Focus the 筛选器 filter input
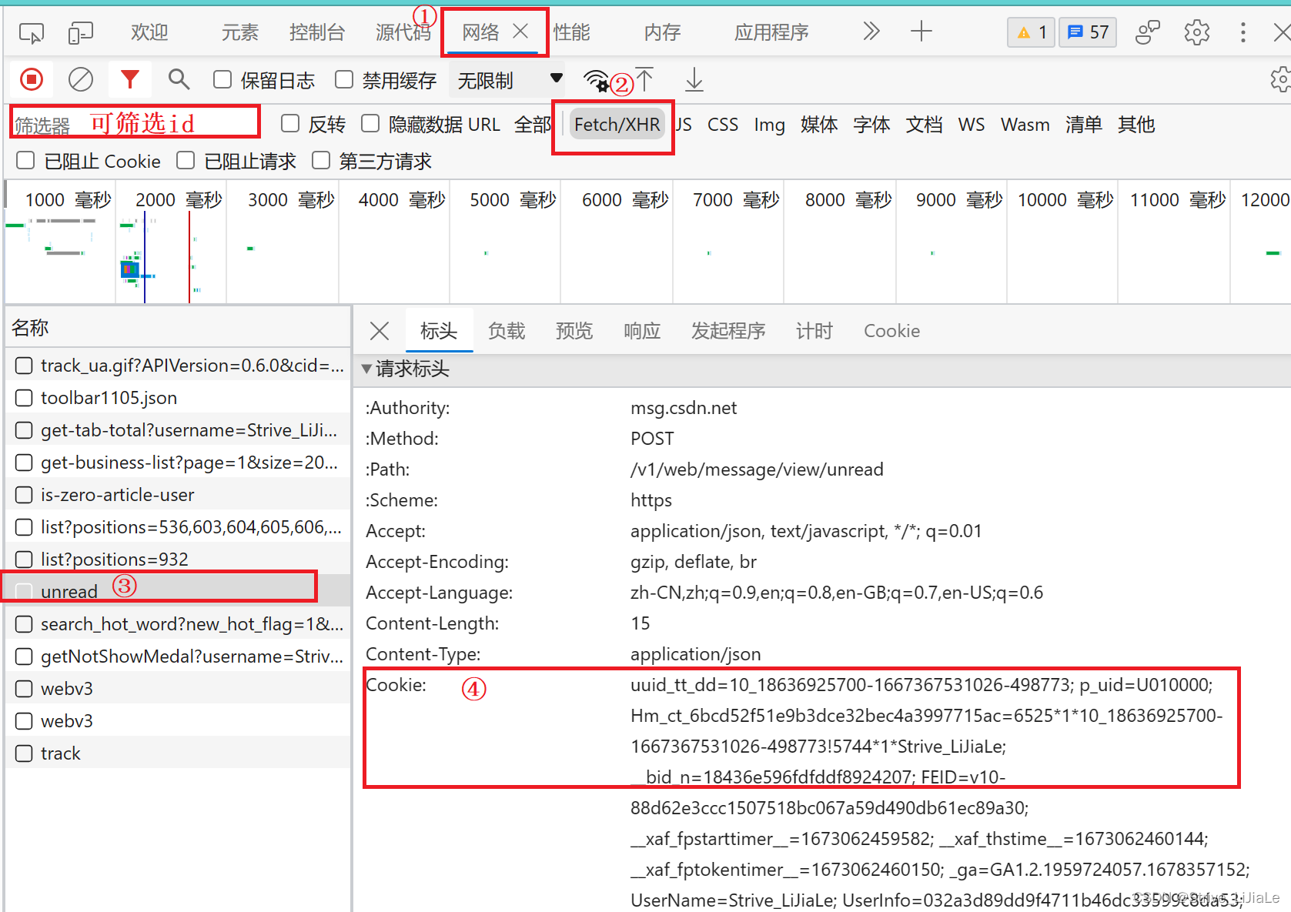1291x912 pixels. tap(135, 123)
